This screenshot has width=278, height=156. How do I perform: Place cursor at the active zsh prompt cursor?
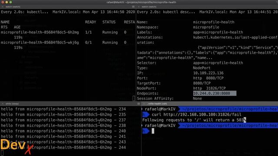[153, 131]
